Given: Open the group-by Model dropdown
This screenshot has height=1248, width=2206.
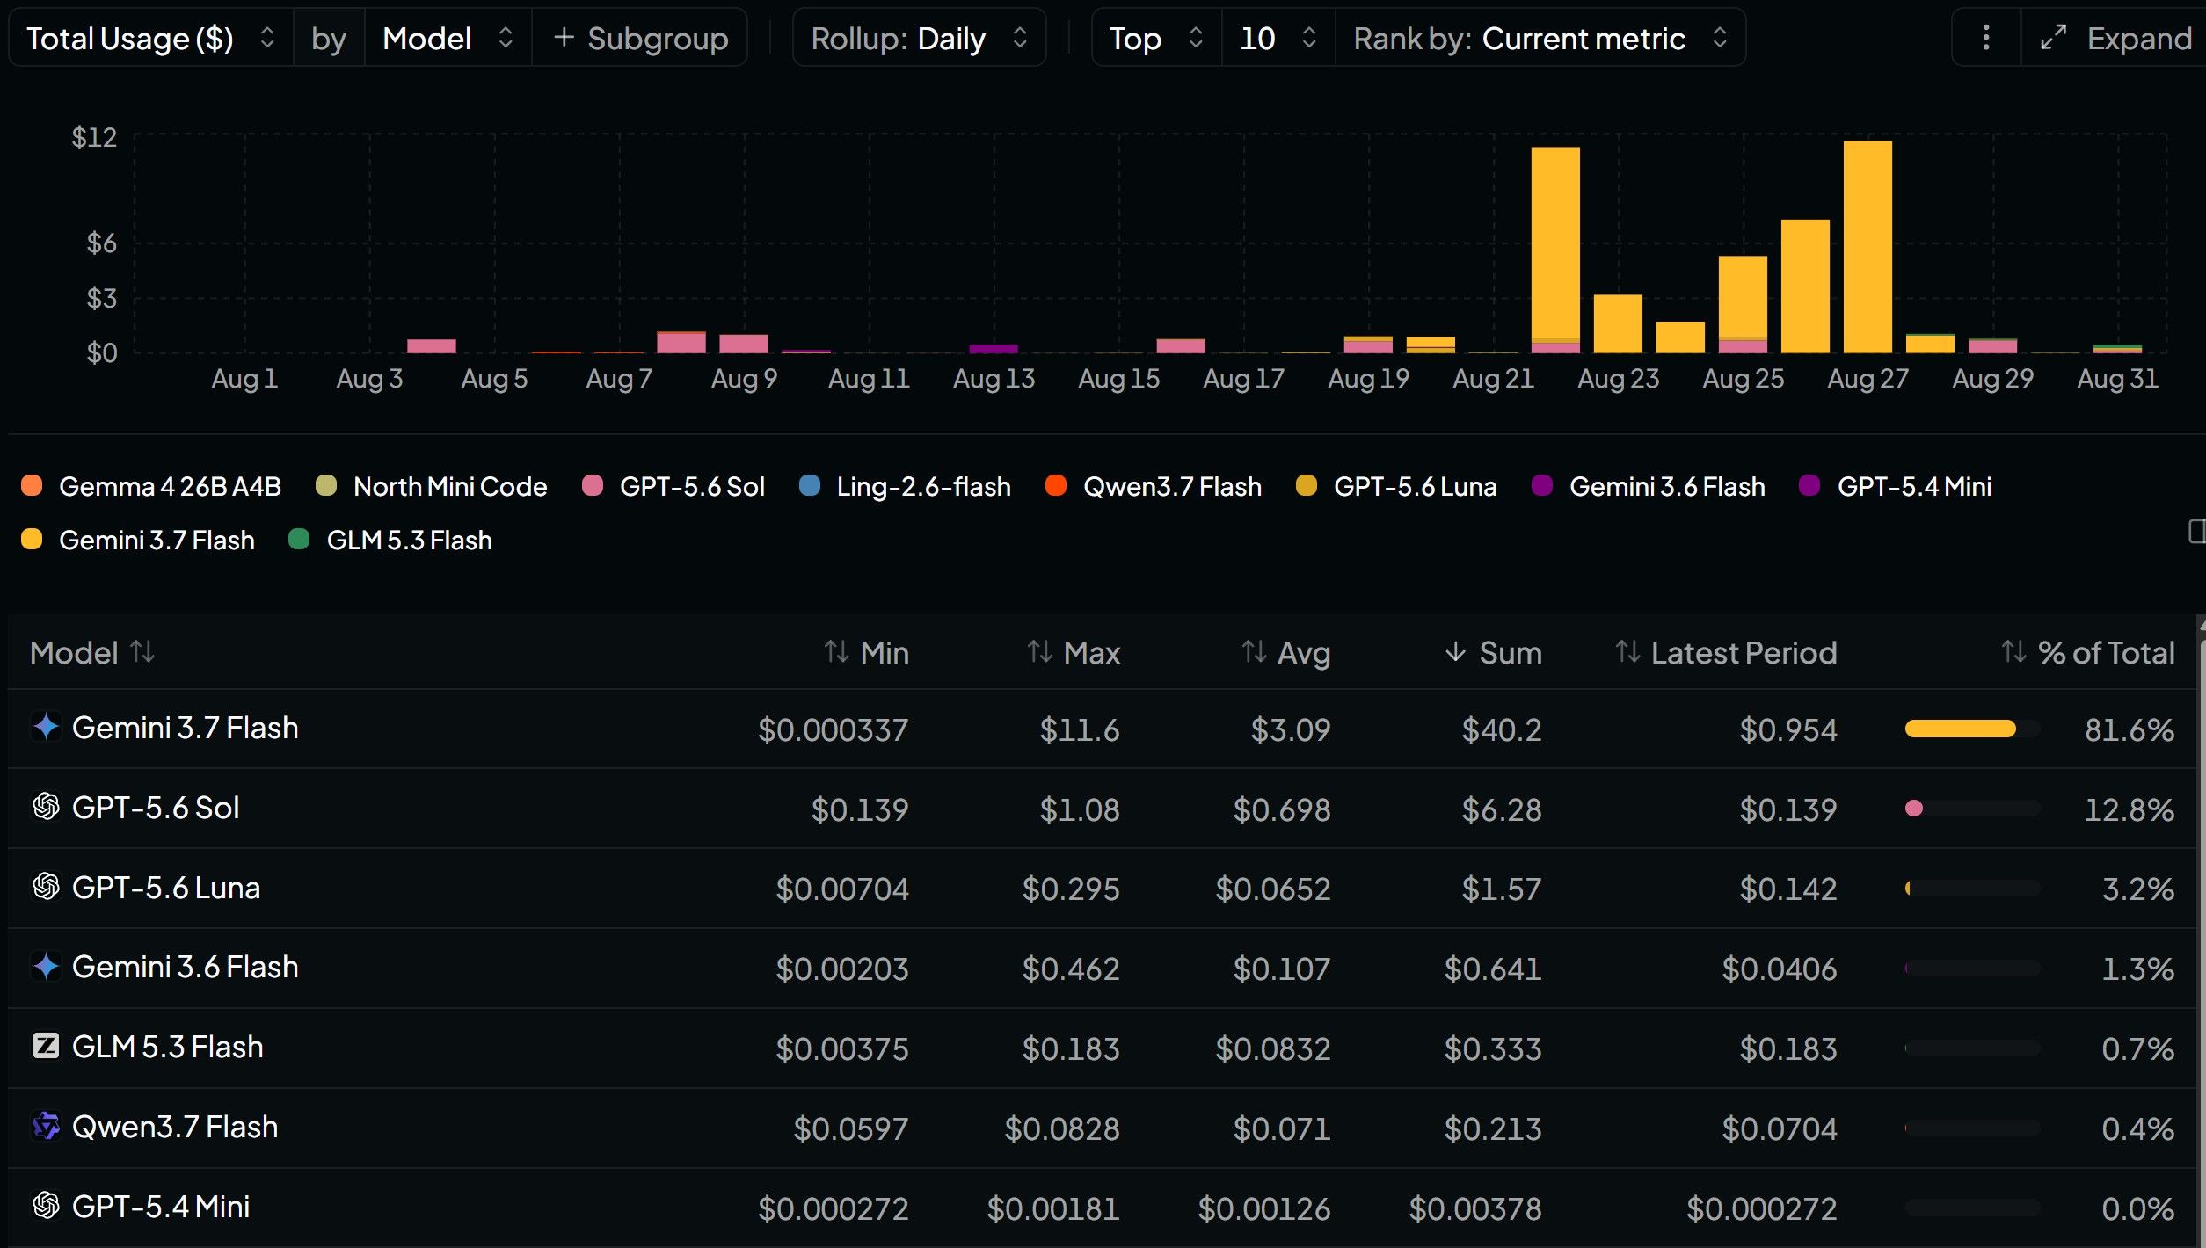Looking at the screenshot, I should pos(448,38).
